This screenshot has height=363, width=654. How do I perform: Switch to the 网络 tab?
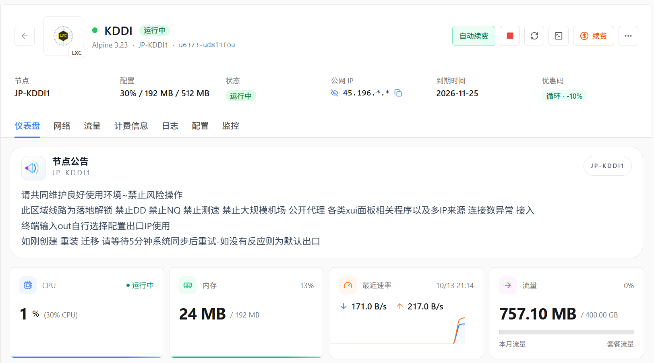62,126
